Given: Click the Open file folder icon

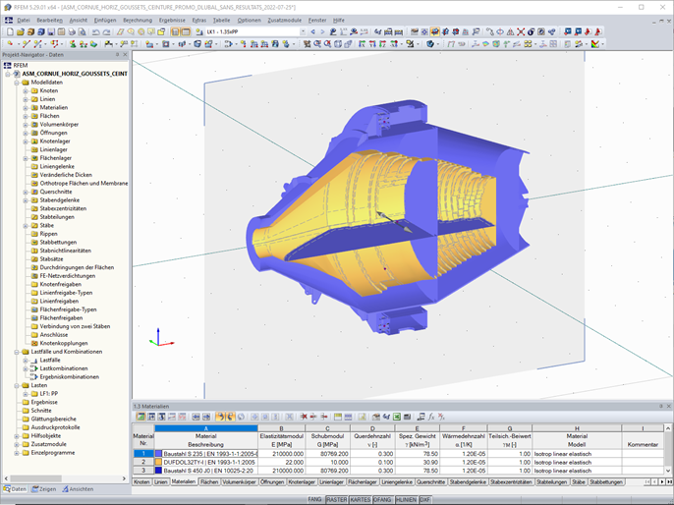Looking at the screenshot, I should 21,31.
